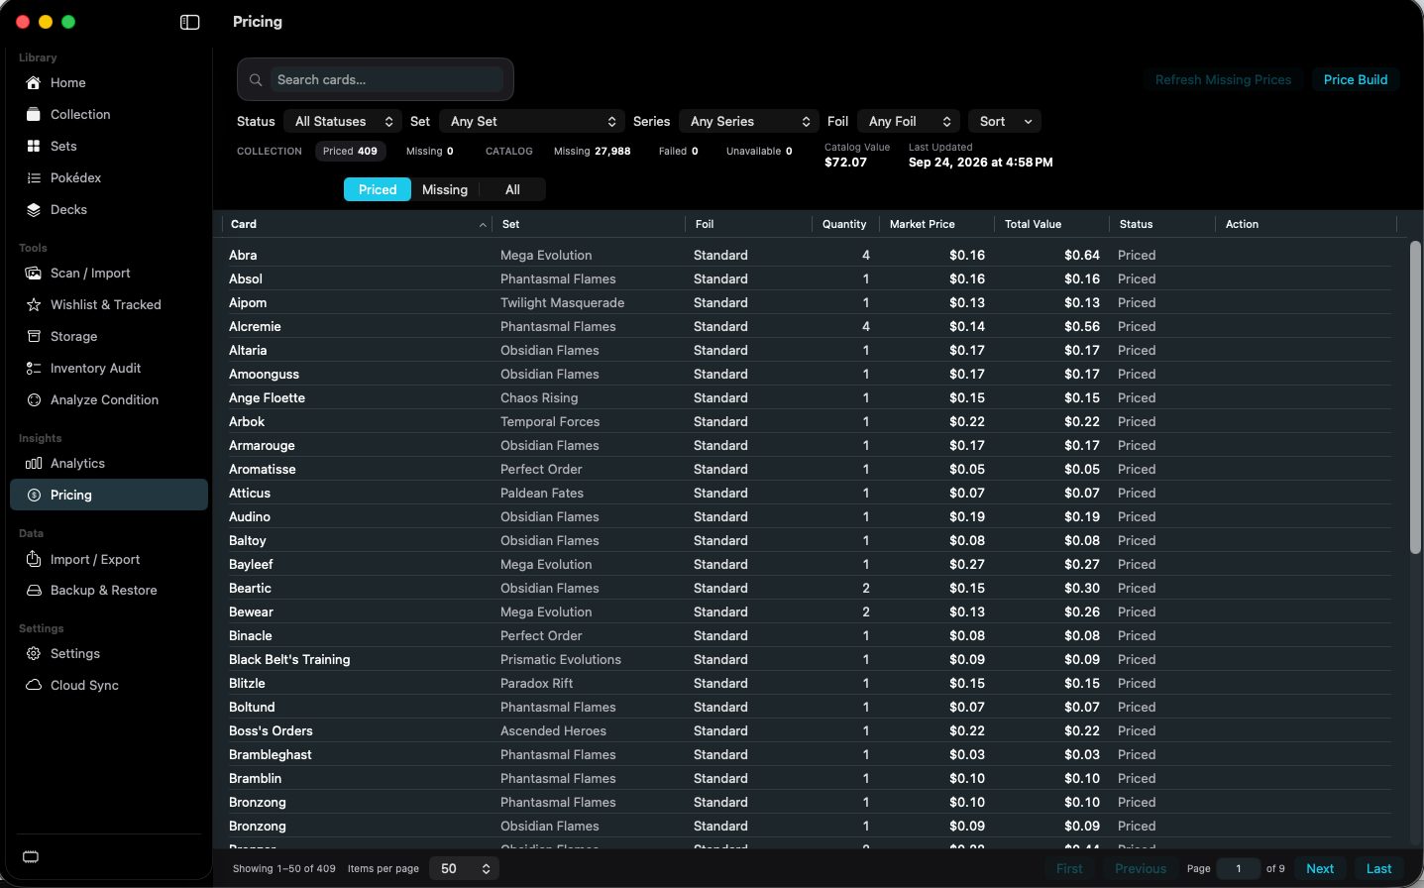Open the Scan / Import icon
The image size is (1424, 888).
tap(34, 273)
